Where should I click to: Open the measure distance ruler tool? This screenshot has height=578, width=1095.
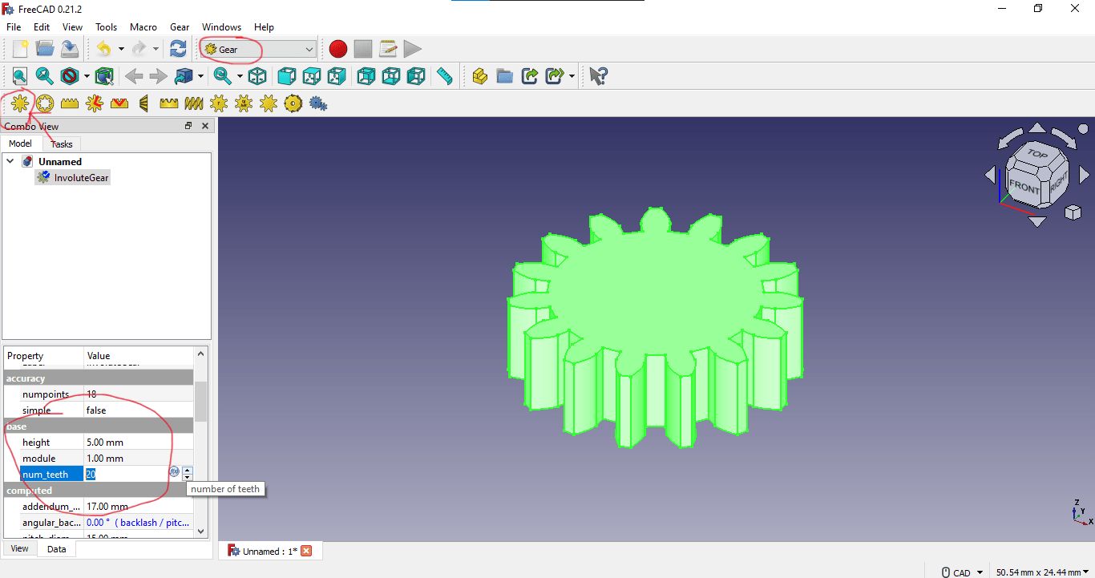click(x=444, y=76)
